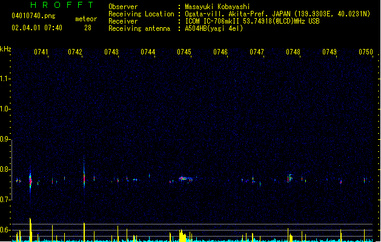Click the tallest yellow power spike at left
Viewport: 381px width, 242px height.
click(x=31, y=230)
